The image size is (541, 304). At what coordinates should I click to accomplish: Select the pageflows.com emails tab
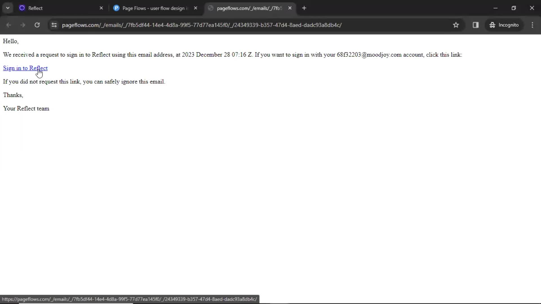249,8
